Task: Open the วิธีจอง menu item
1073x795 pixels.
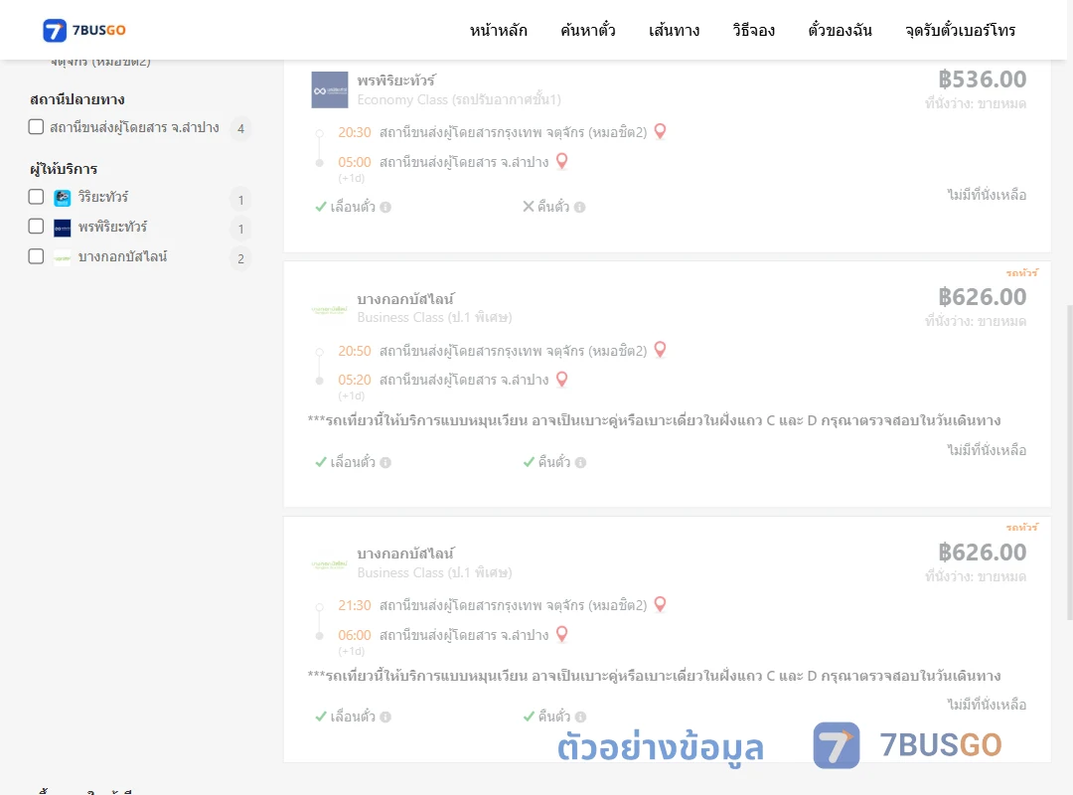Action: tap(753, 30)
